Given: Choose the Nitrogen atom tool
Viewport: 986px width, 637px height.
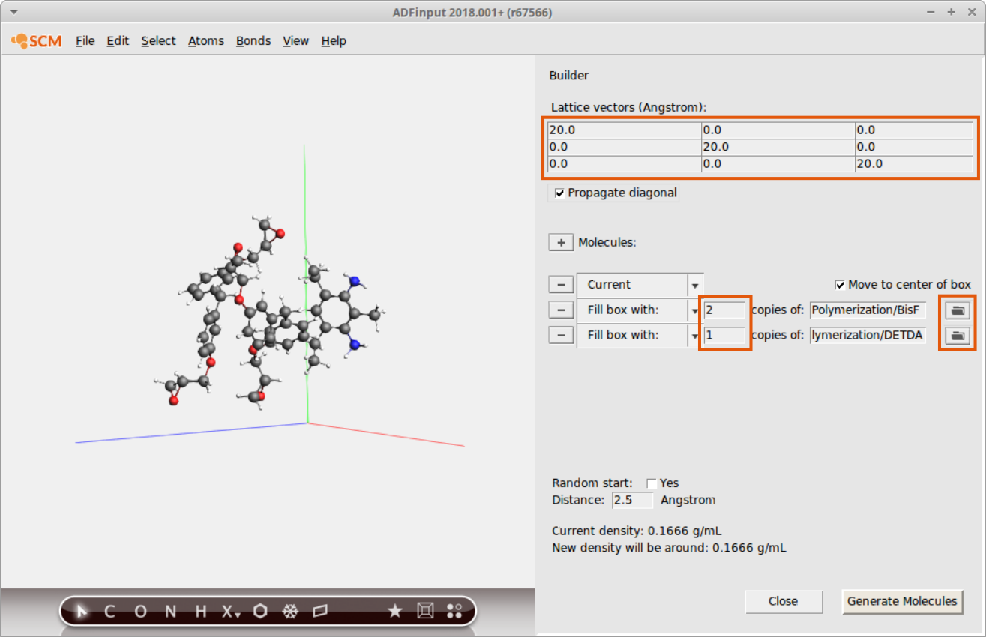Looking at the screenshot, I should 171,611.
